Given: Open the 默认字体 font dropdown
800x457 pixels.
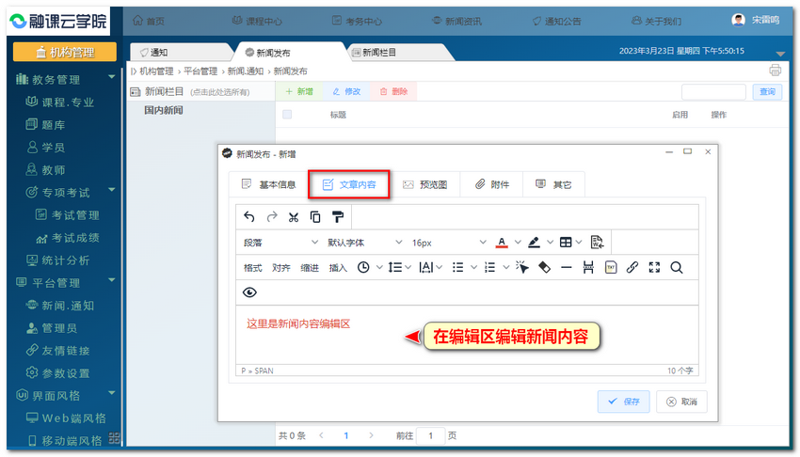Looking at the screenshot, I should (x=364, y=243).
